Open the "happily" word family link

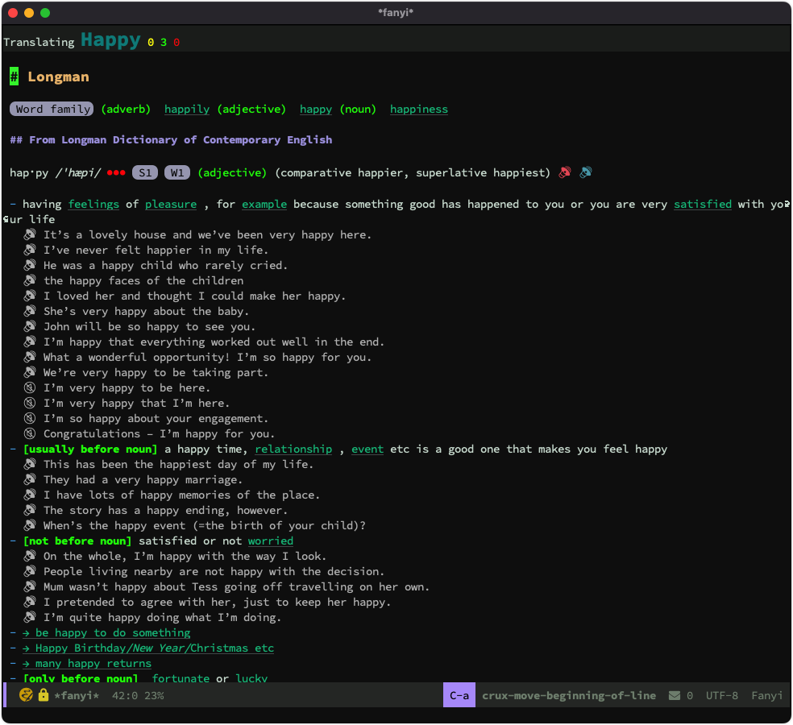(x=187, y=110)
